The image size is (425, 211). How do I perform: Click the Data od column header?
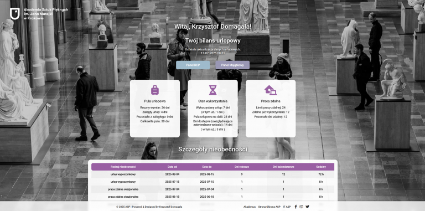click(x=173, y=167)
